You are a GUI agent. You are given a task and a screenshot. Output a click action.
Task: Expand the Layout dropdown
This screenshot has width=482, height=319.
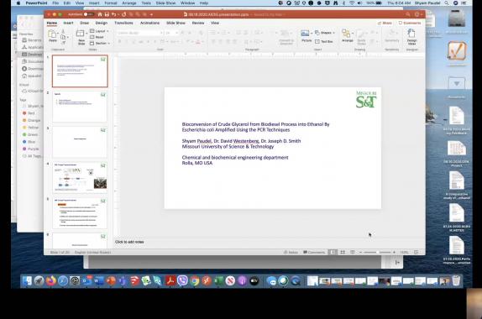click(99, 31)
